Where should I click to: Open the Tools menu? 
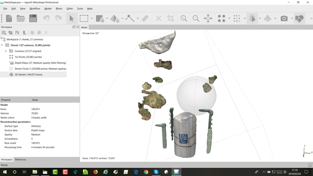click(80, 9)
